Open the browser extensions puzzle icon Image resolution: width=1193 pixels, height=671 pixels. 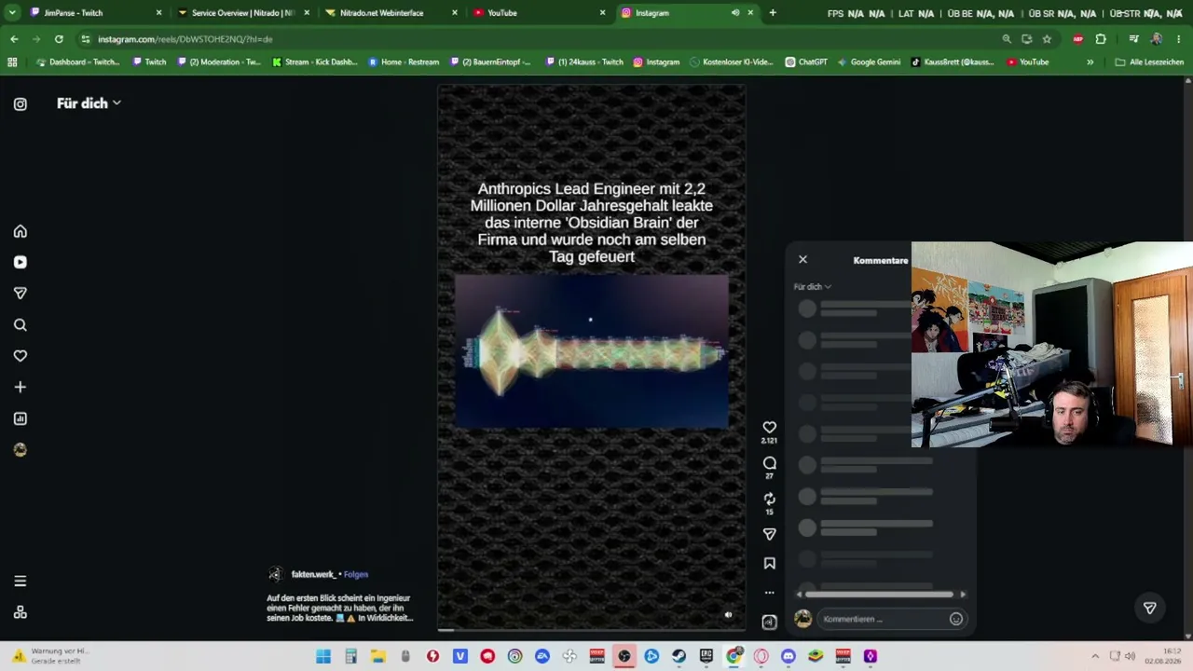pyautogui.click(x=1101, y=39)
